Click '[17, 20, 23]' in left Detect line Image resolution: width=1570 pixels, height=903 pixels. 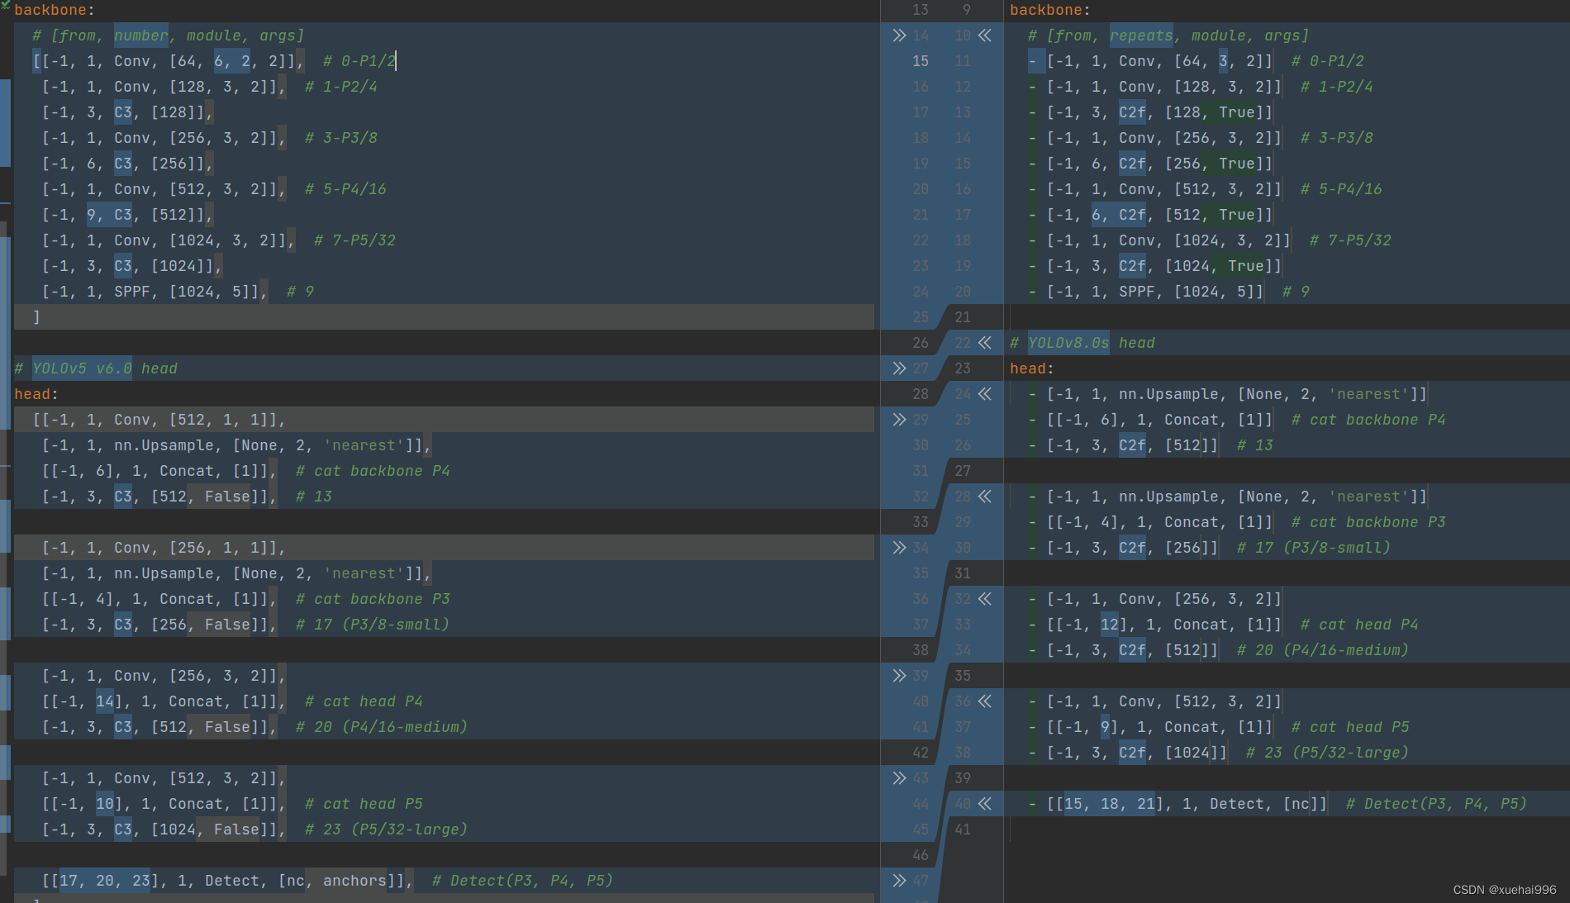point(105,881)
